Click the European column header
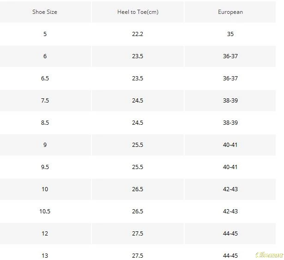 pyautogui.click(x=230, y=12)
